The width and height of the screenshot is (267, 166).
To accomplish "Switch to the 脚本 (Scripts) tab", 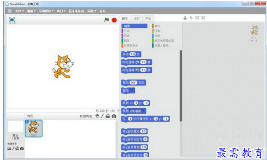I will point(125,18).
